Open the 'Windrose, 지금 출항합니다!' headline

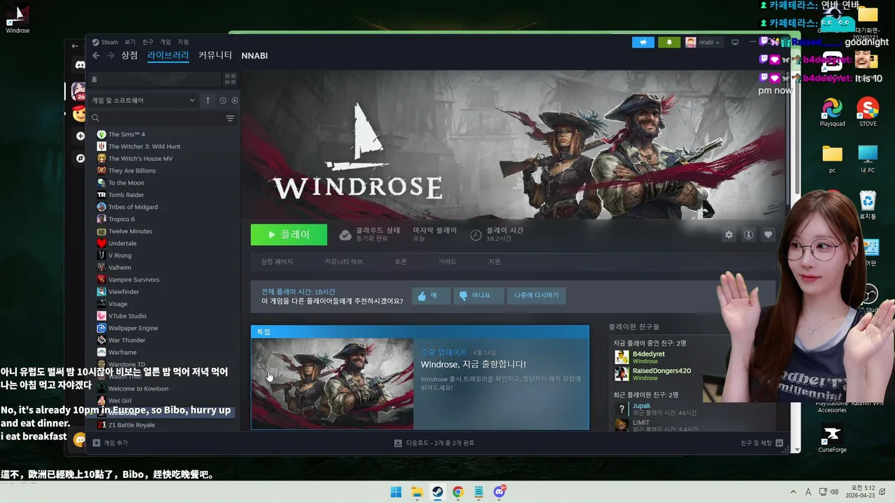(473, 365)
